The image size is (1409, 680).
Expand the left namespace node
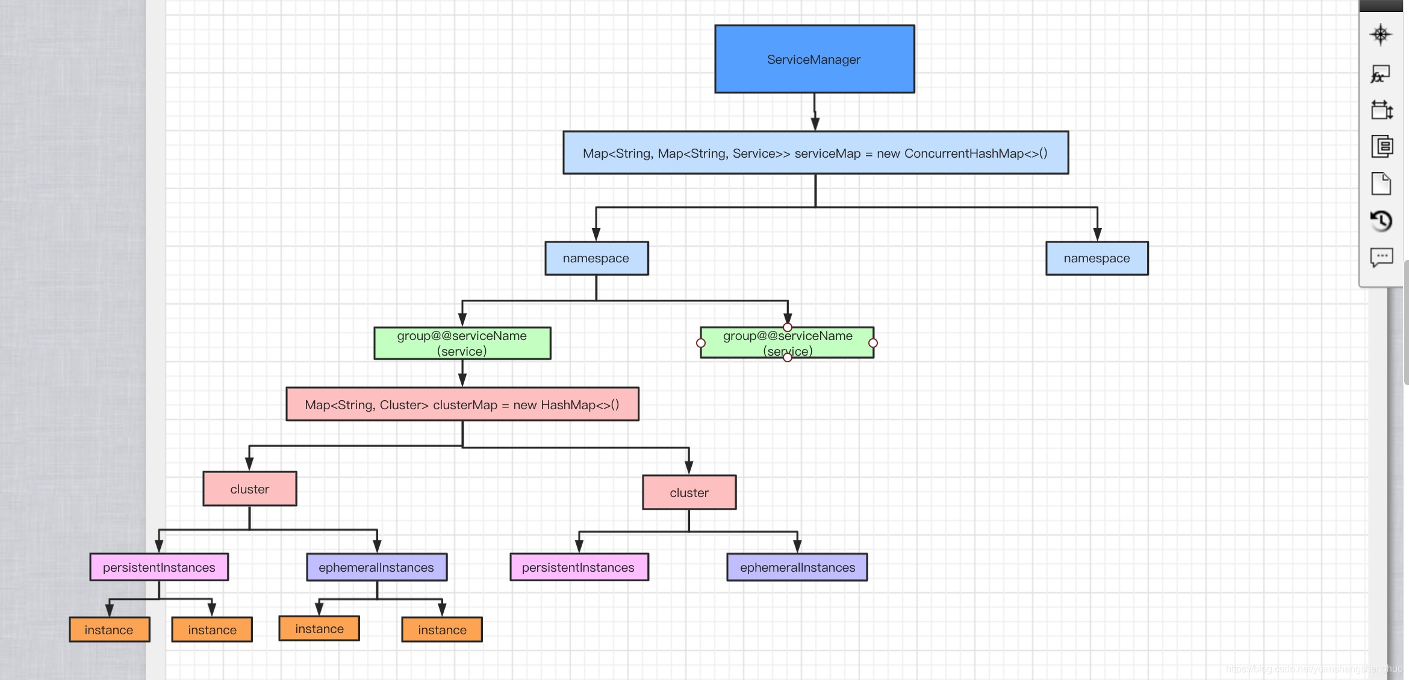pyautogui.click(x=595, y=258)
